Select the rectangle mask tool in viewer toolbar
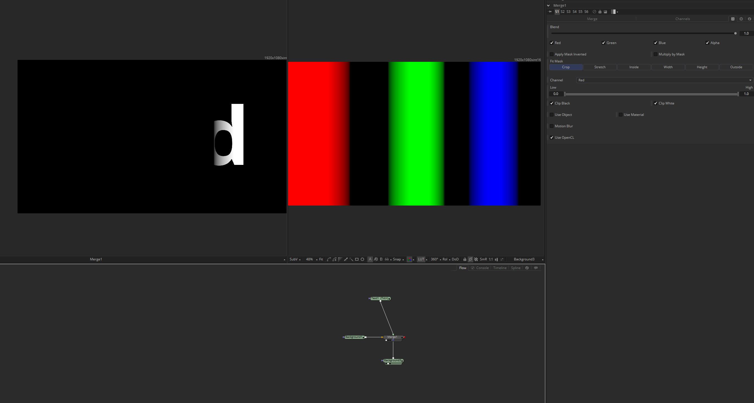The image size is (754, 403). click(357, 259)
